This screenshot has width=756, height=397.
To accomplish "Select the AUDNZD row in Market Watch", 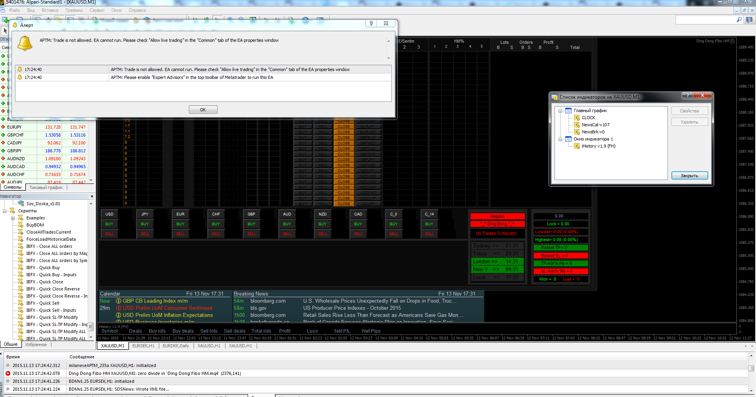I will point(44,159).
